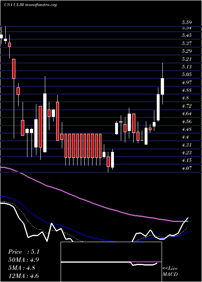202x282 pixels.
Task: Click the '12MA : 4.6' readout
Action: 23,276
